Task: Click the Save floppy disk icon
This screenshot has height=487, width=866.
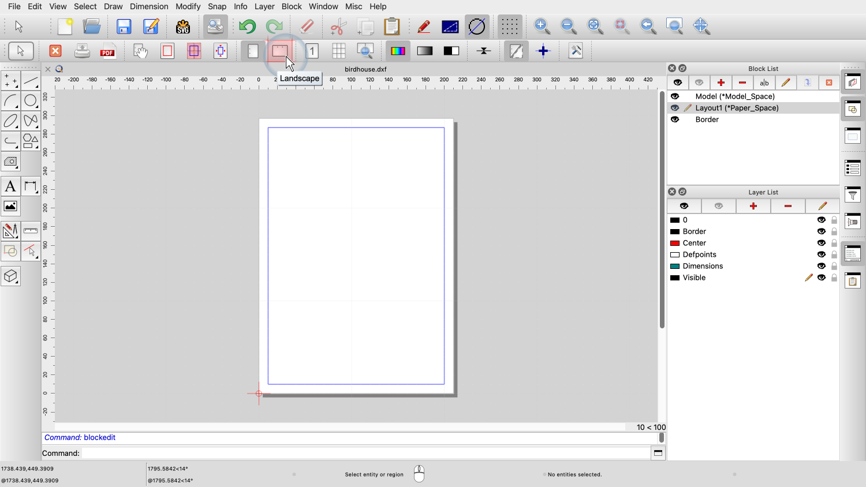Action: [124, 27]
